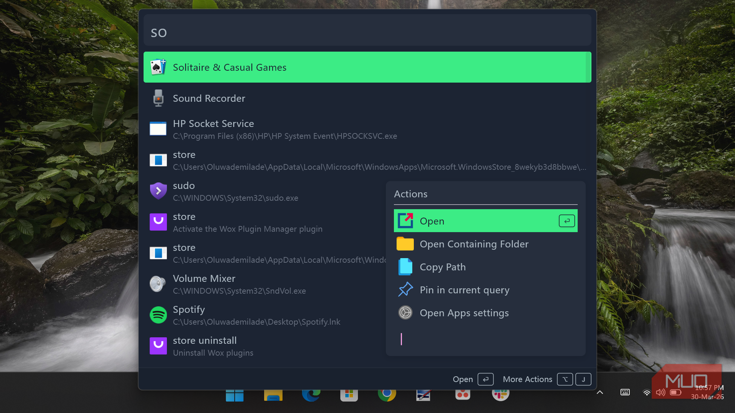
Task: Click the More Actions footer button
Action: pos(547,379)
